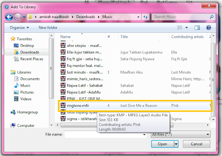Click the Desktop monitor icon in sidebar

(x=16, y=45)
